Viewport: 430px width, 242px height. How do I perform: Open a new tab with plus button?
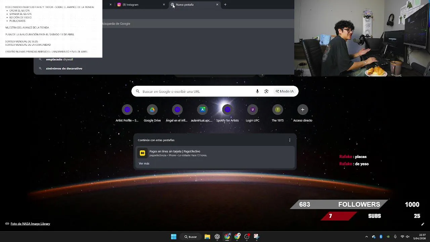(x=225, y=5)
